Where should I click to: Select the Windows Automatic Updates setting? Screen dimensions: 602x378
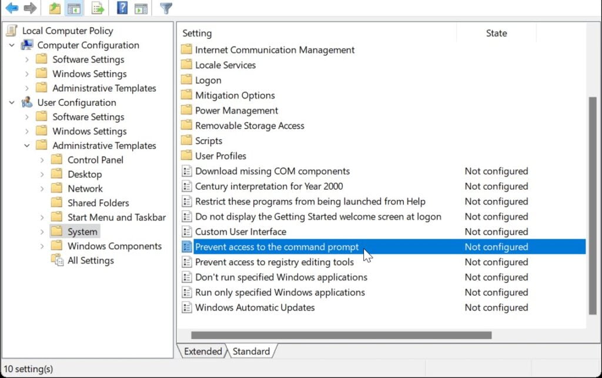click(255, 307)
